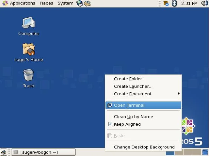Choose Create Folder from context menu
Image resolution: width=209 pixels, height=156 pixels.
pos(143,79)
